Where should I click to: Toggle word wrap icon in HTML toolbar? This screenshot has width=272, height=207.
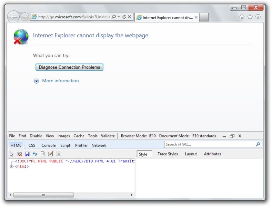tap(59, 154)
